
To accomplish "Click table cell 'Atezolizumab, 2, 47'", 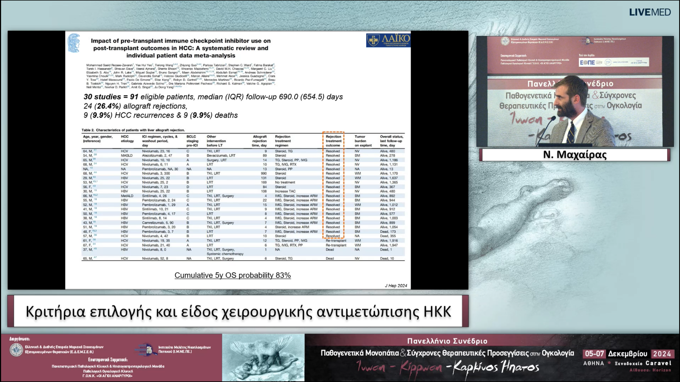I will click(x=157, y=155).
